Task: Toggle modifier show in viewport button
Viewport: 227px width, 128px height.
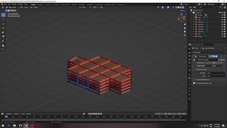Action: 214,56
